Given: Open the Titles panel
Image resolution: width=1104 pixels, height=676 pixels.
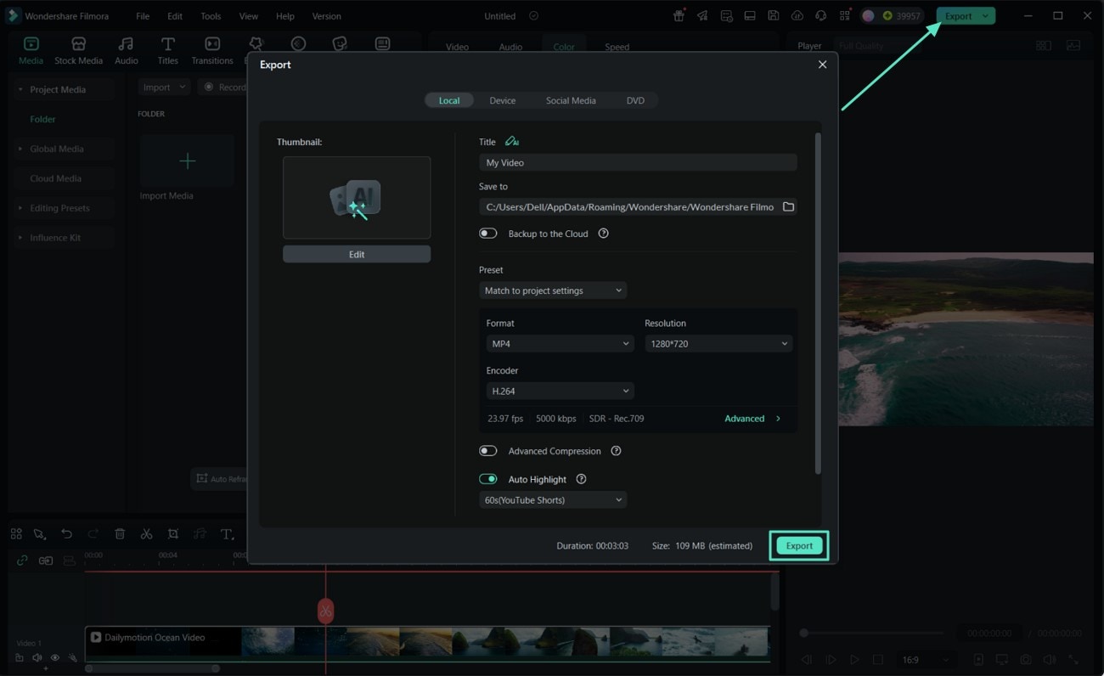Looking at the screenshot, I should click(168, 50).
